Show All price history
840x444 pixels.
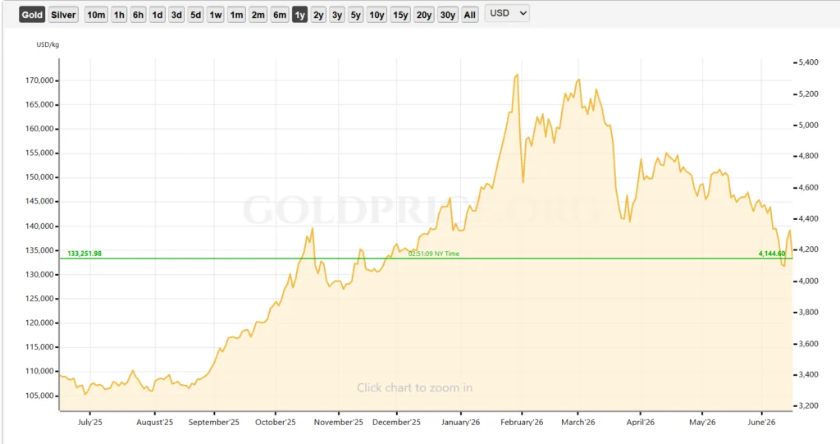[x=470, y=15]
